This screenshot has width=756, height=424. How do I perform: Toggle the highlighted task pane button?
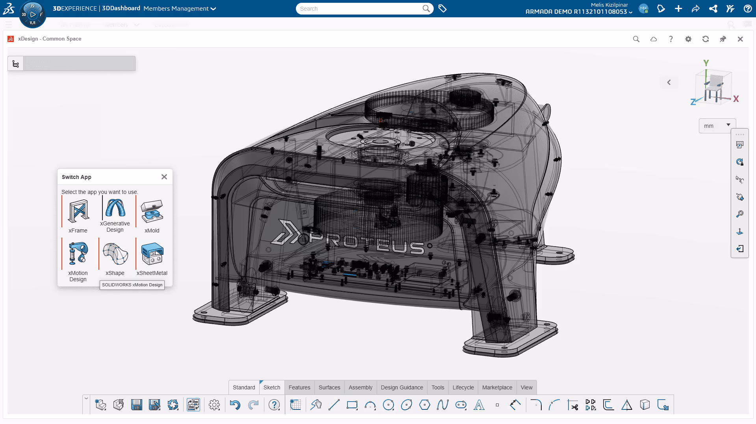pos(193,405)
